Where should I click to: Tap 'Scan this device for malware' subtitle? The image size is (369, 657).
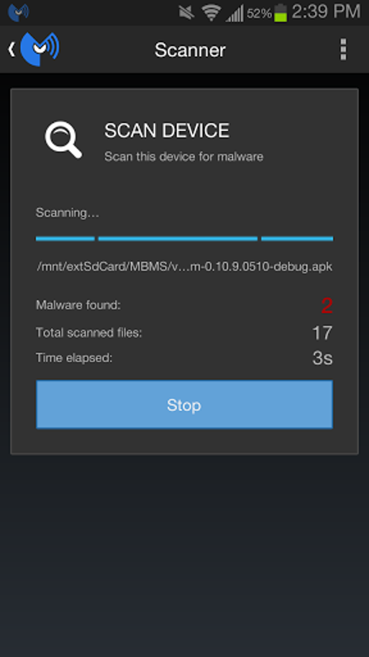tap(184, 157)
